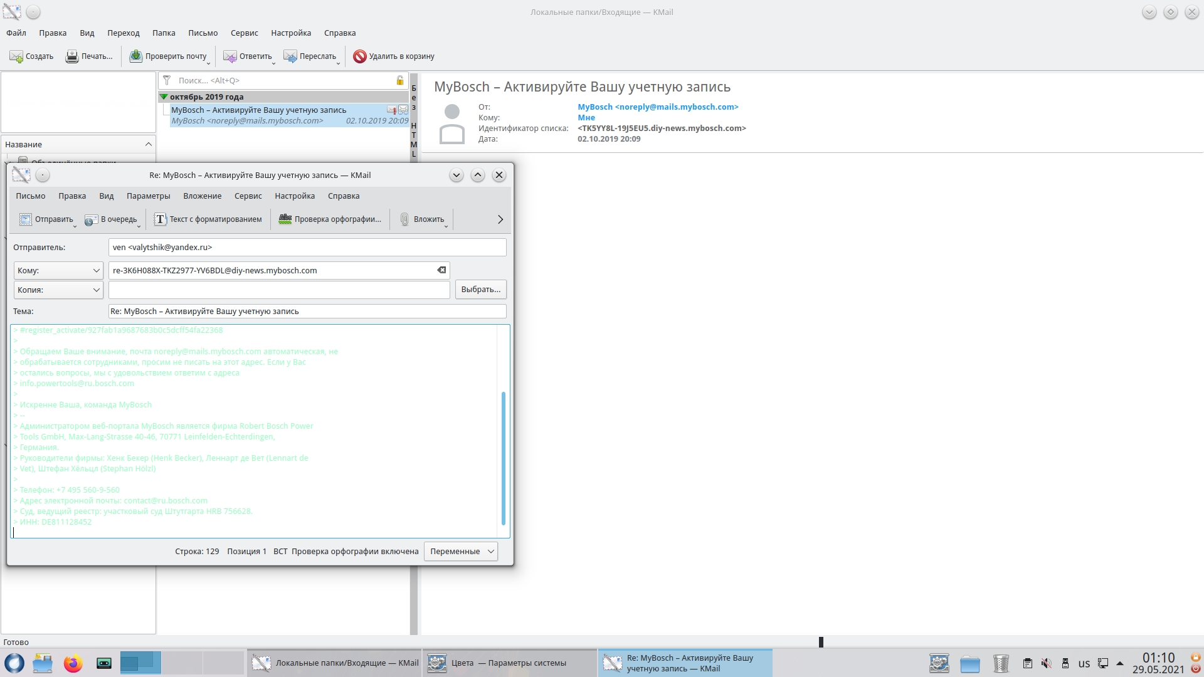
Task: Toggle the quick search lock icon
Action: (400, 80)
